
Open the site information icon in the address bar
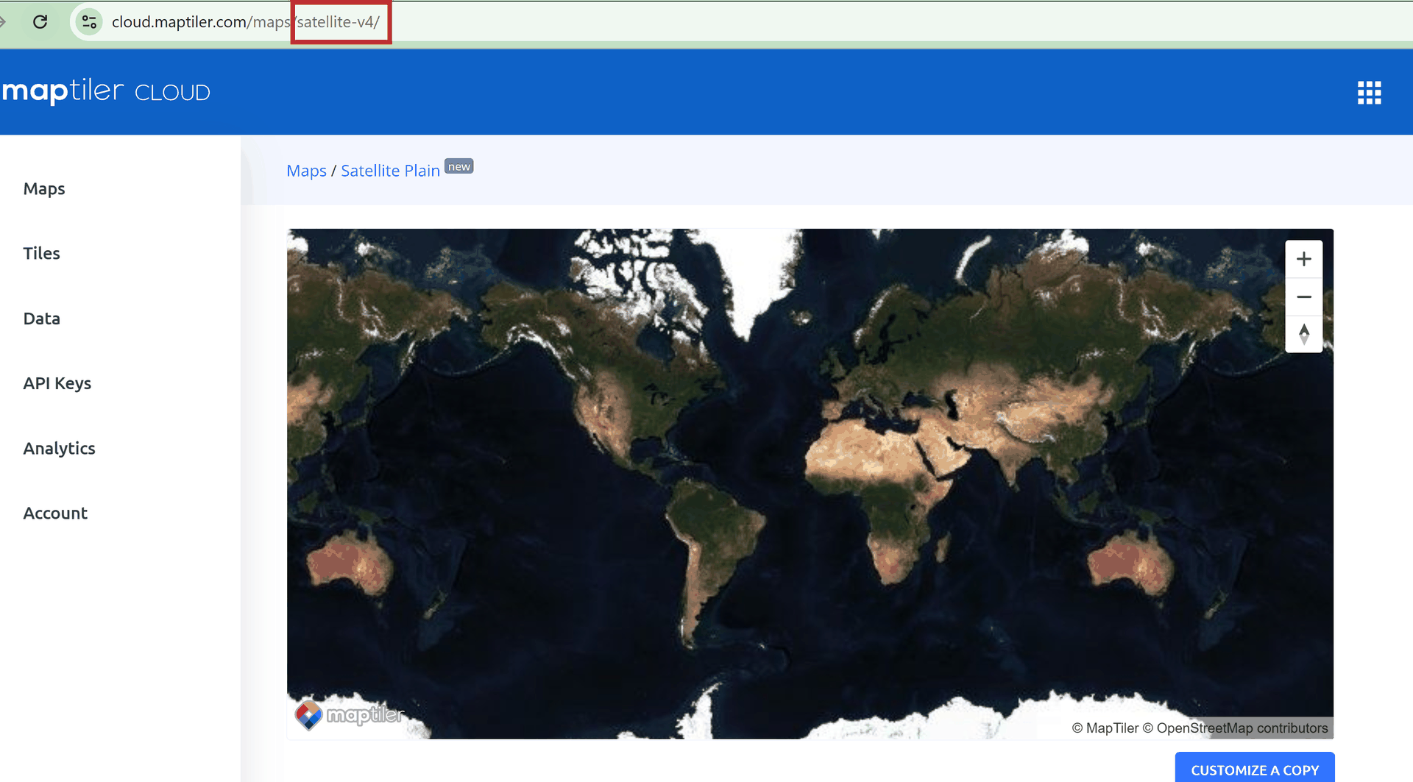click(89, 22)
